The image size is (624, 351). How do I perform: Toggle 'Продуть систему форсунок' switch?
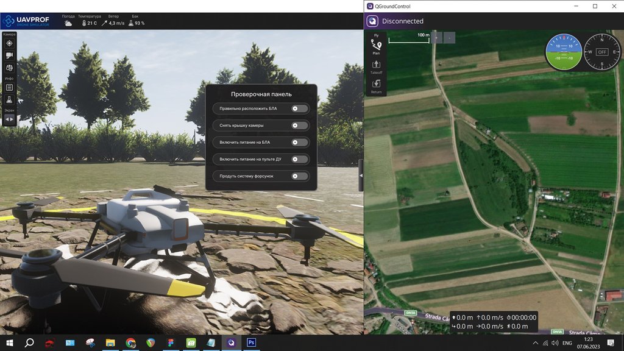(x=300, y=176)
